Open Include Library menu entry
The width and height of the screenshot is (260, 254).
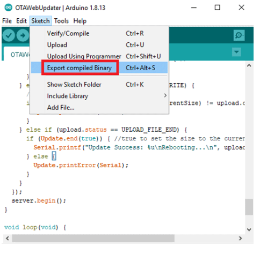point(99,96)
